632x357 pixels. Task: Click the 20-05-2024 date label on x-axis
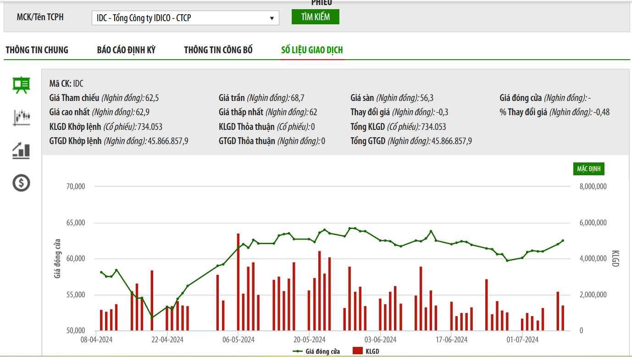pyautogui.click(x=310, y=340)
